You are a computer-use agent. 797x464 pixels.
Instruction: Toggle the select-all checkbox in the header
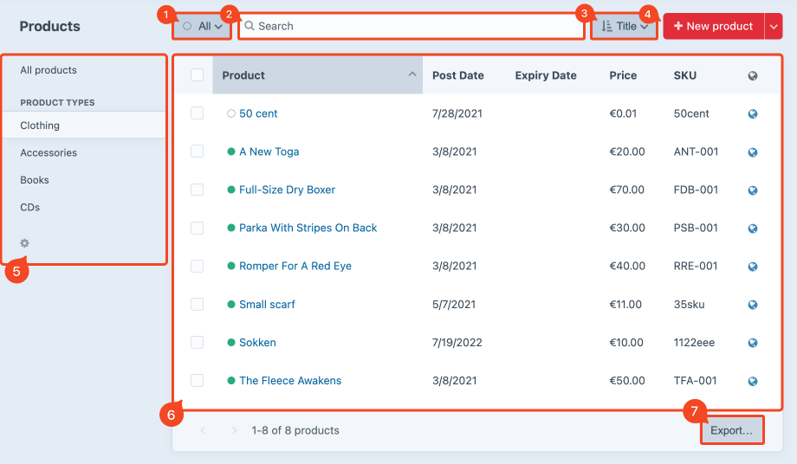pos(197,75)
